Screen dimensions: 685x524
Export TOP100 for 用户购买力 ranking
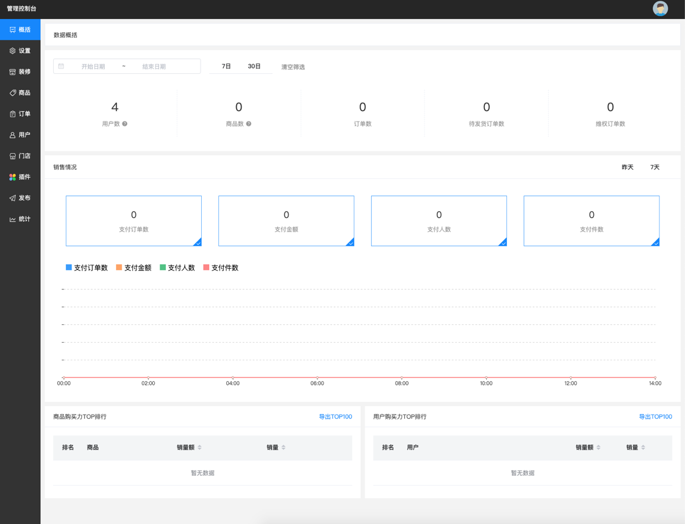tap(656, 417)
